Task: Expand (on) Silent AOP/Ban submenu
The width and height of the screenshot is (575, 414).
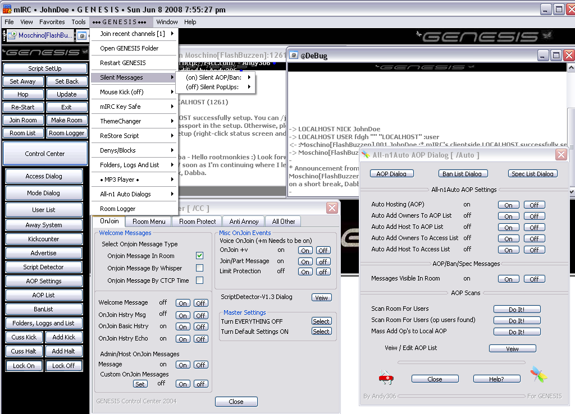Action: point(215,77)
